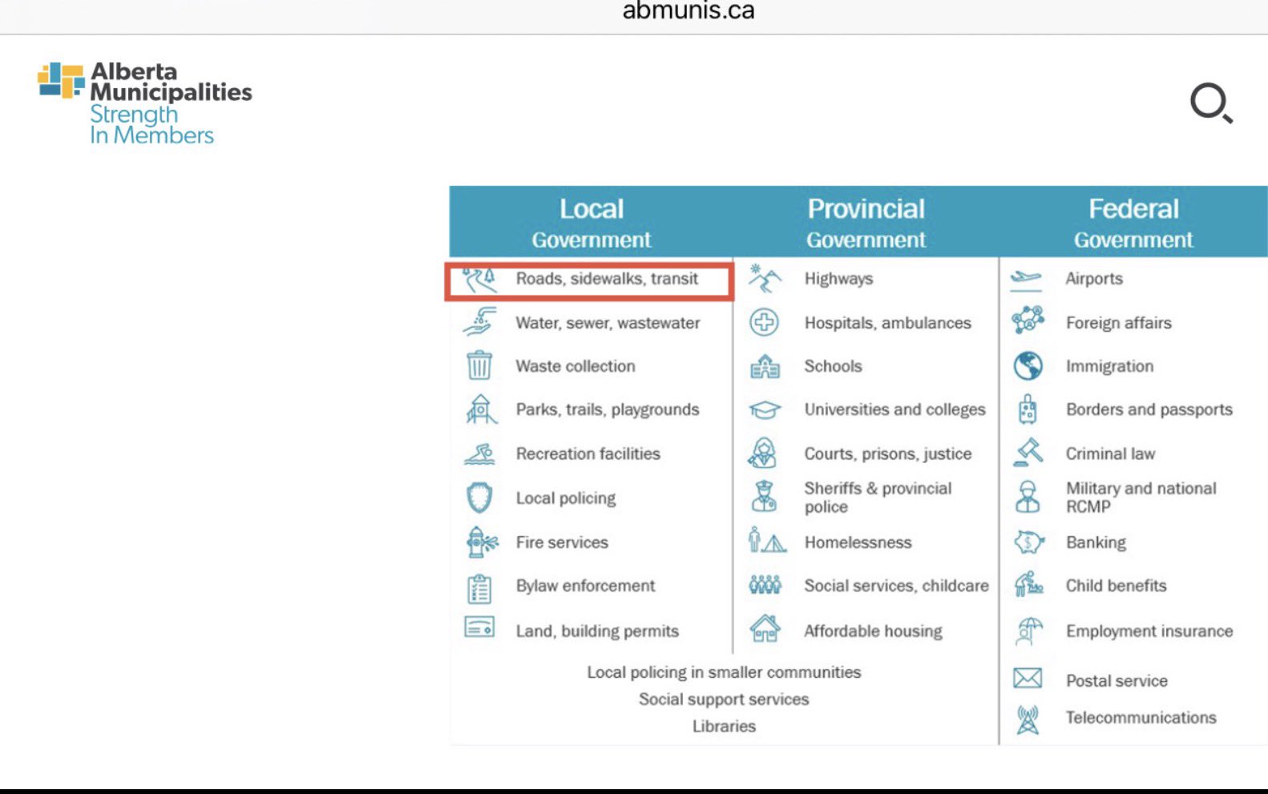Click the Federal Government column header

(x=1133, y=223)
